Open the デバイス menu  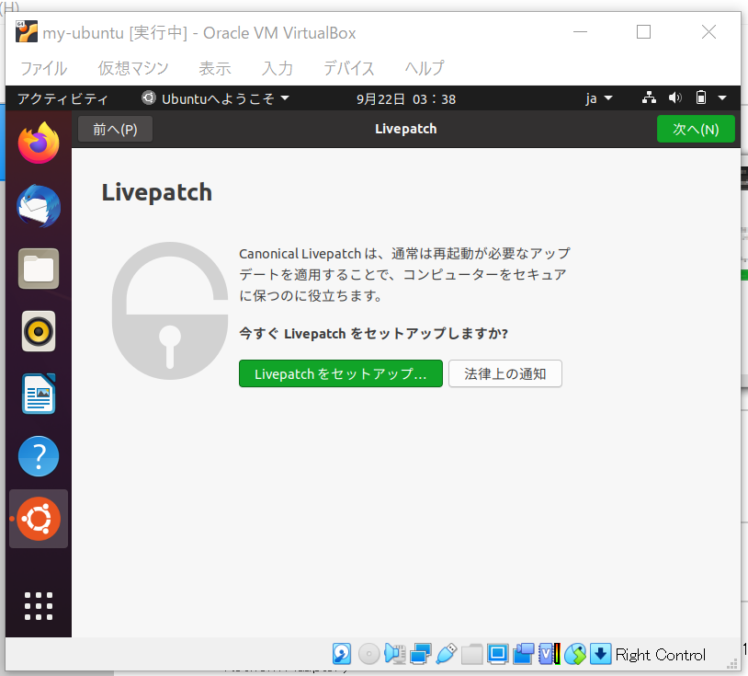[348, 68]
